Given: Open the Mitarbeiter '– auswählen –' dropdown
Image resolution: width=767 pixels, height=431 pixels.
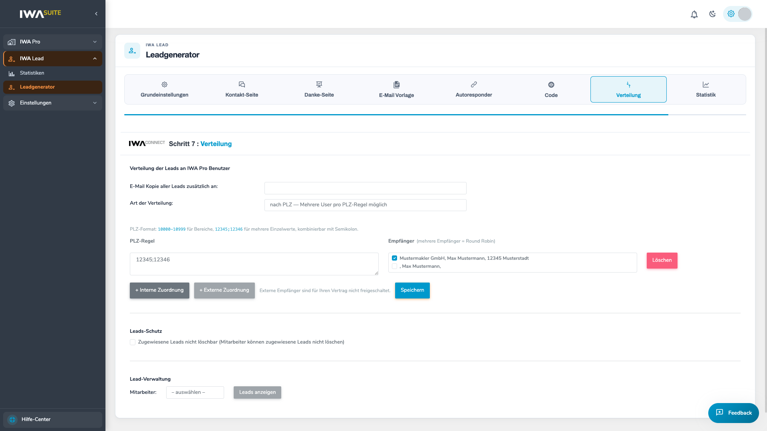Looking at the screenshot, I should click(195, 392).
